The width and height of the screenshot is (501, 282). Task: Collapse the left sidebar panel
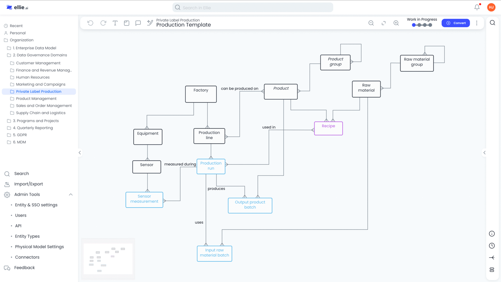click(80, 153)
